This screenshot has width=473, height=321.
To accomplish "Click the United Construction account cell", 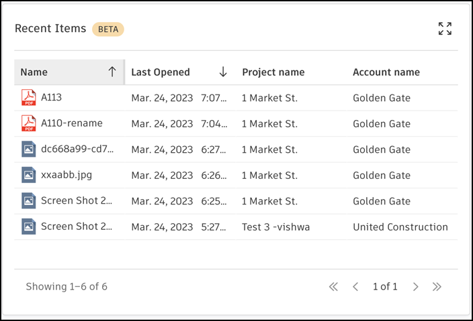I will 400,227.
